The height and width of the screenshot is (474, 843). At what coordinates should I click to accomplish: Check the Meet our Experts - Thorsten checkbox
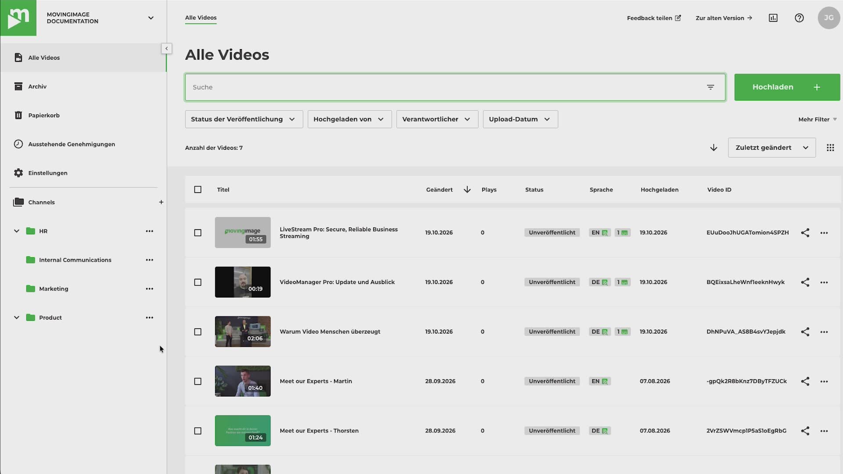pos(198,431)
